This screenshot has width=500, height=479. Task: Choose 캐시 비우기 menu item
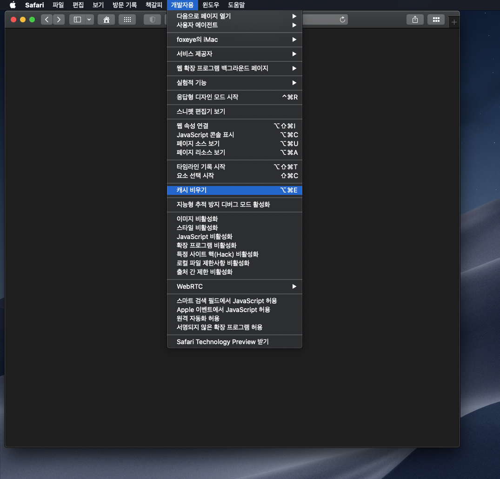[235, 190]
